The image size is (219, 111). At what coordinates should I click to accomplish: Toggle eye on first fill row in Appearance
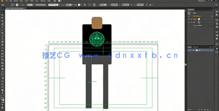tap(189, 19)
